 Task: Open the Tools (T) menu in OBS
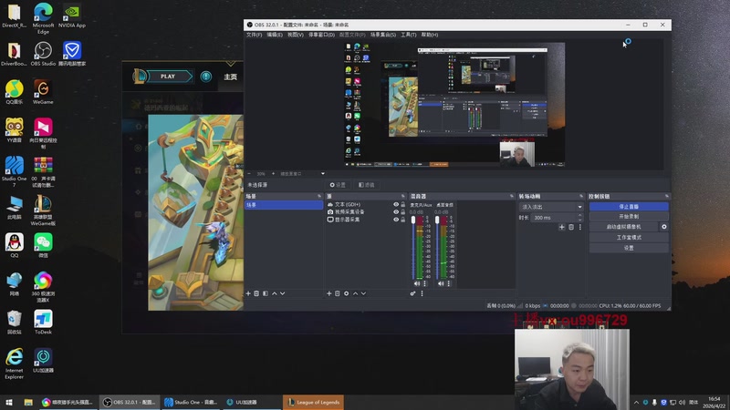pyautogui.click(x=409, y=35)
